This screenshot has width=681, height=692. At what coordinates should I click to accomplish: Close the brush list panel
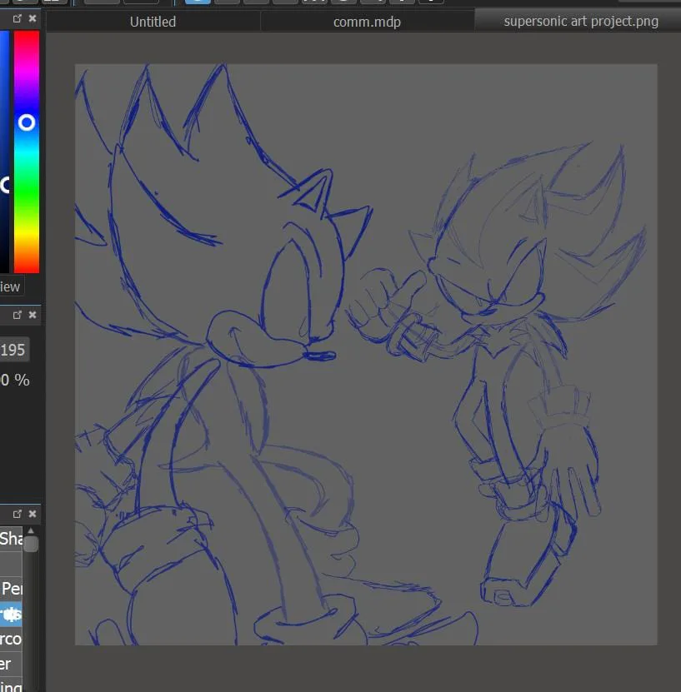coord(33,514)
